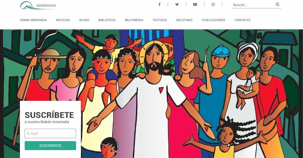Click the E-mail subscription field
303x158 pixels.
point(50,134)
